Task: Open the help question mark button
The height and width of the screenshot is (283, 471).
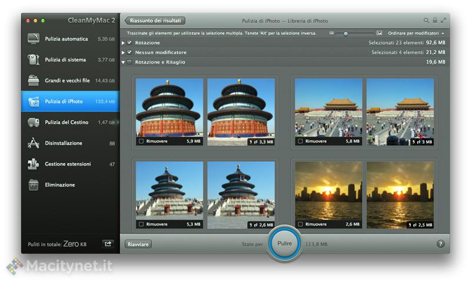Action: [440, 244]
